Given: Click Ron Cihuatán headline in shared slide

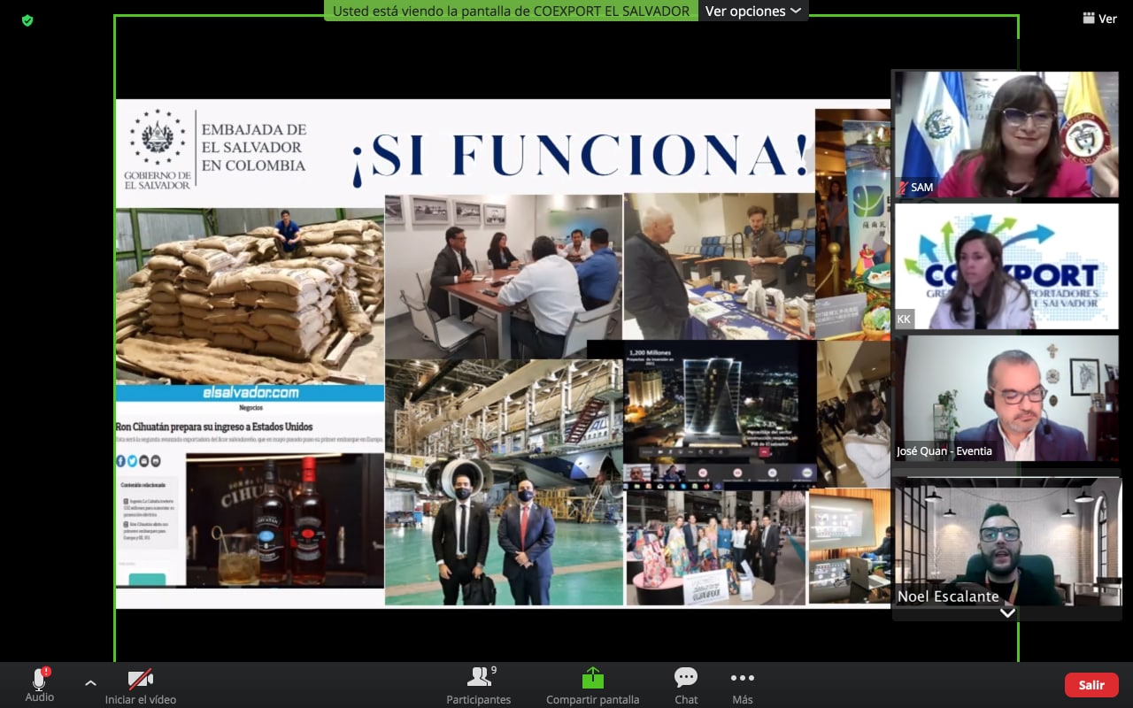Looking at the screenshot, I should (213, 427).
